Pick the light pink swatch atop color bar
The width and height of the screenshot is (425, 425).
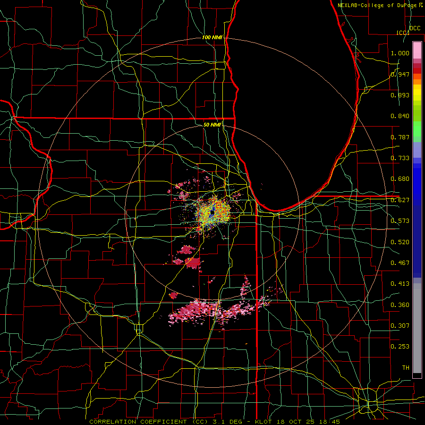click(417, 50)
